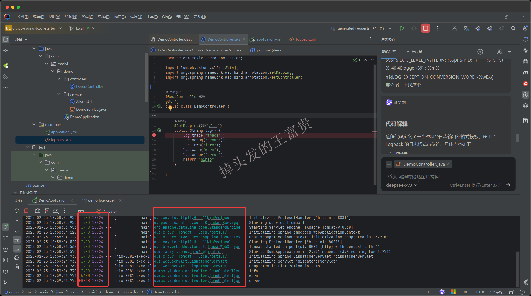The width and height of the screenshot is (531, 296).
Task: Open the Commit tool window icon
Action: [6, 51]
